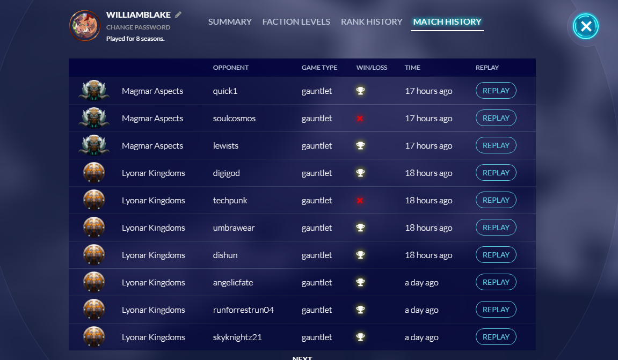Close the profile with the round X button

[x=586, y=26]
